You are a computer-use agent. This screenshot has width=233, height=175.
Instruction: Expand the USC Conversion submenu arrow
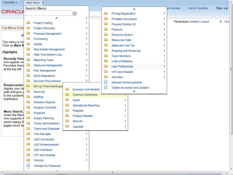click(87, 139)
